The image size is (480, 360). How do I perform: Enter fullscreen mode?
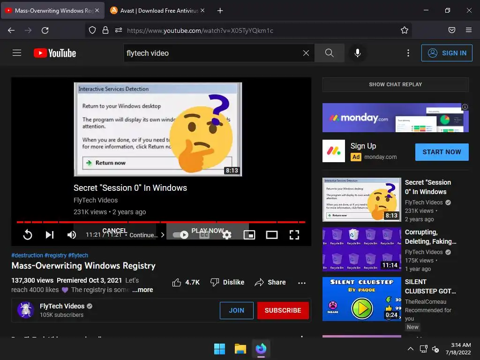click(x=294, y=235)
